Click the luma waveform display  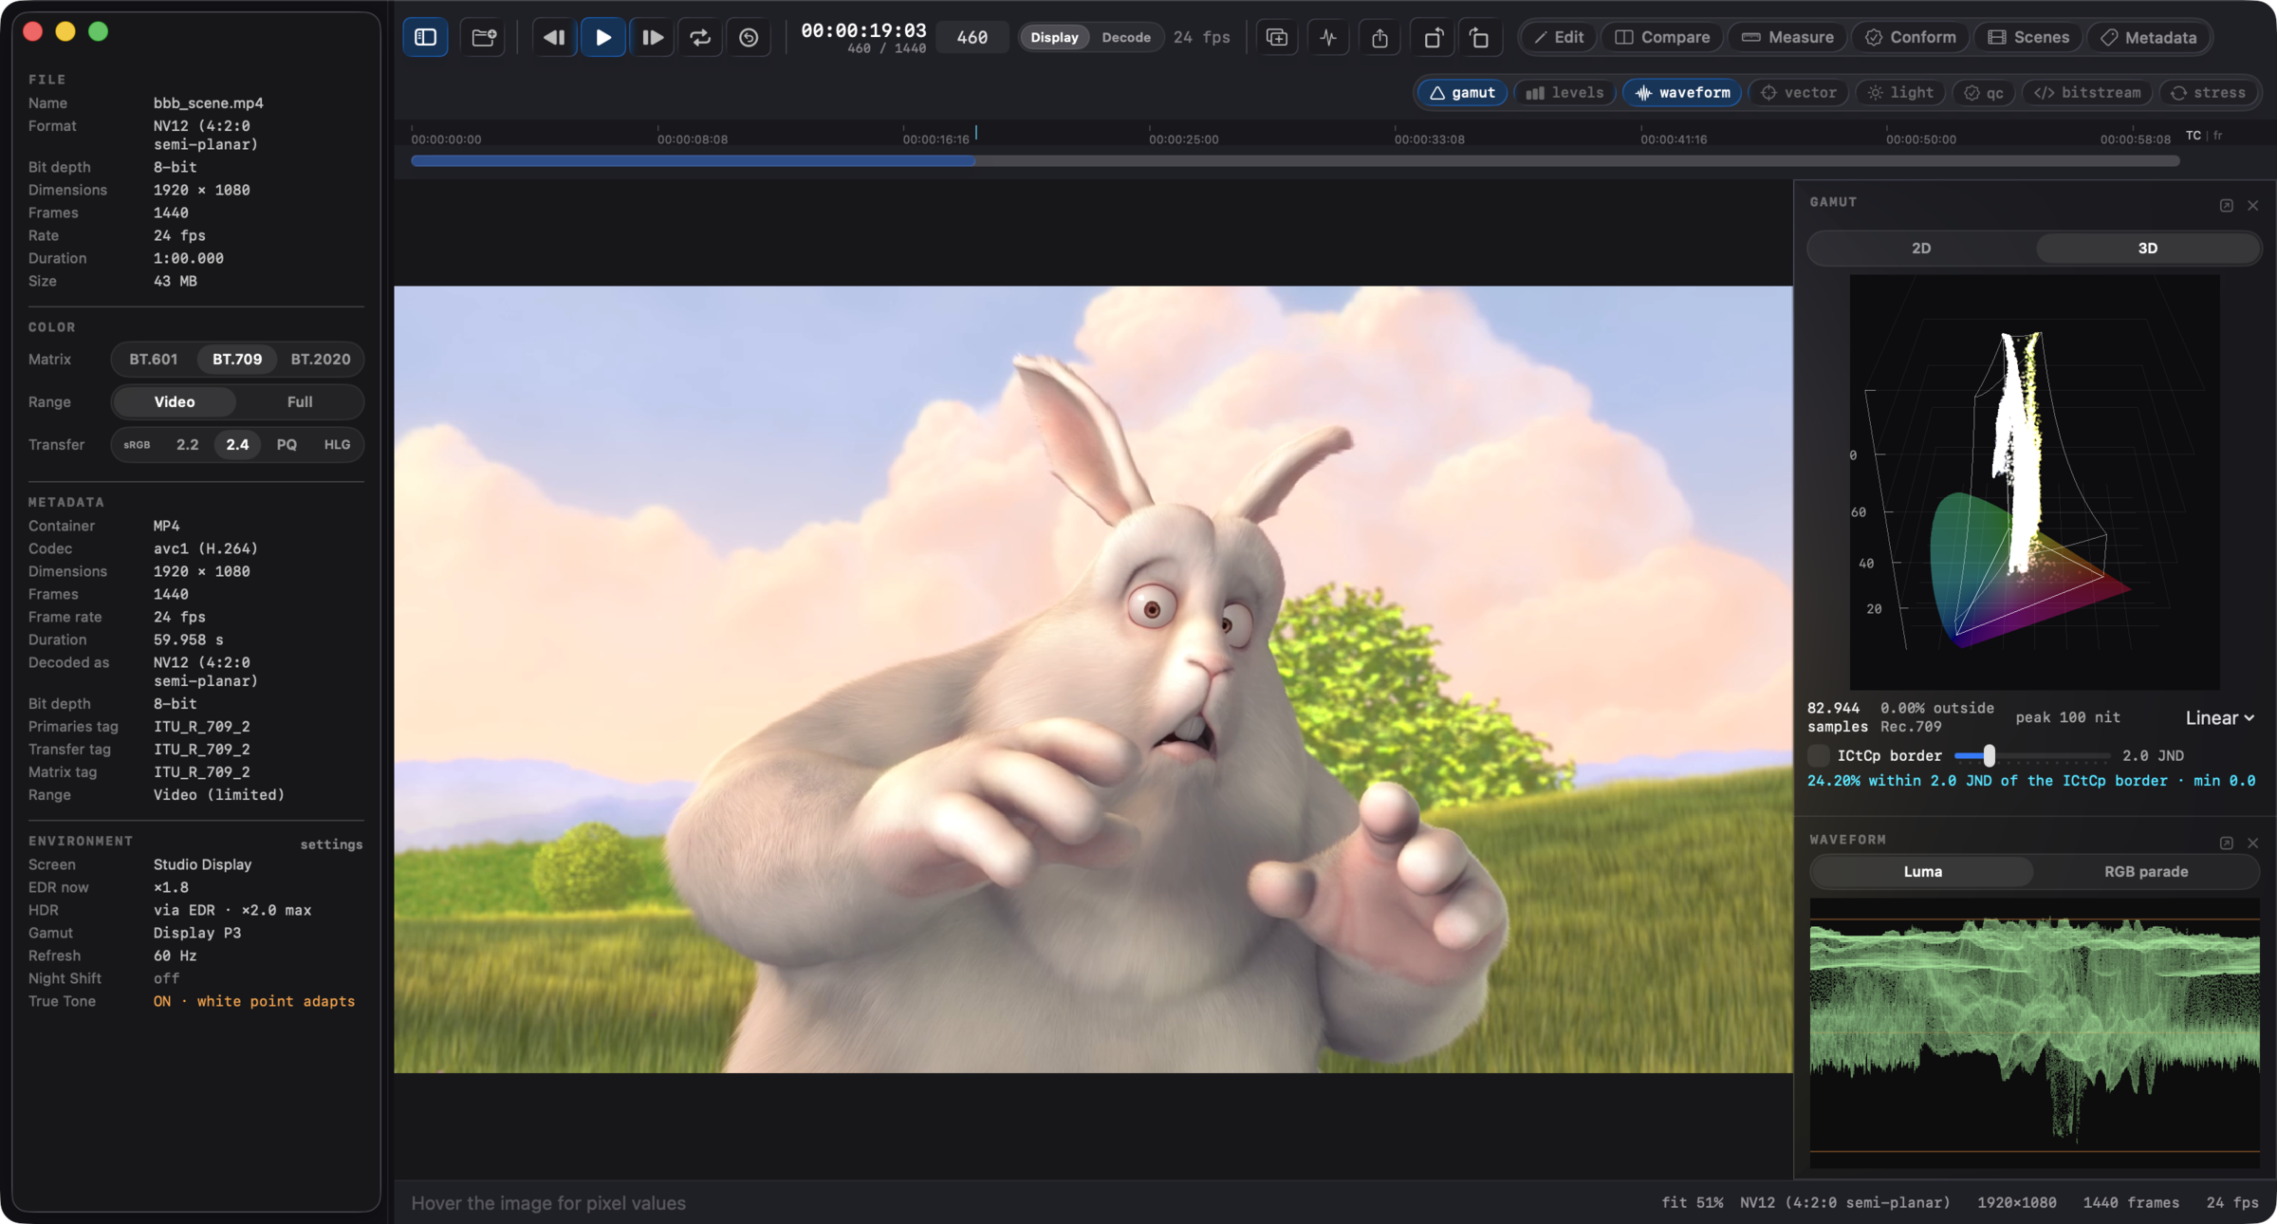(2034, 1033)
